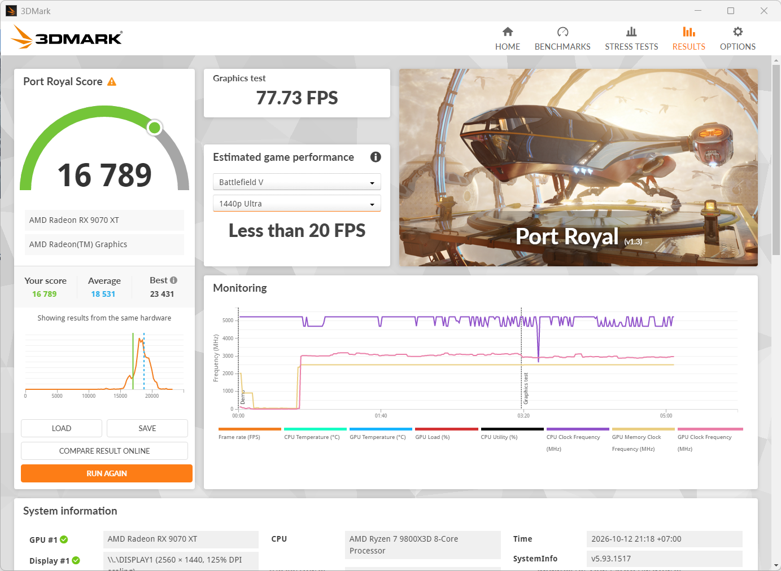Click the SystemInfo version v5.93.1517
This screenshot has height=571, width=781.
pos(664,559)
